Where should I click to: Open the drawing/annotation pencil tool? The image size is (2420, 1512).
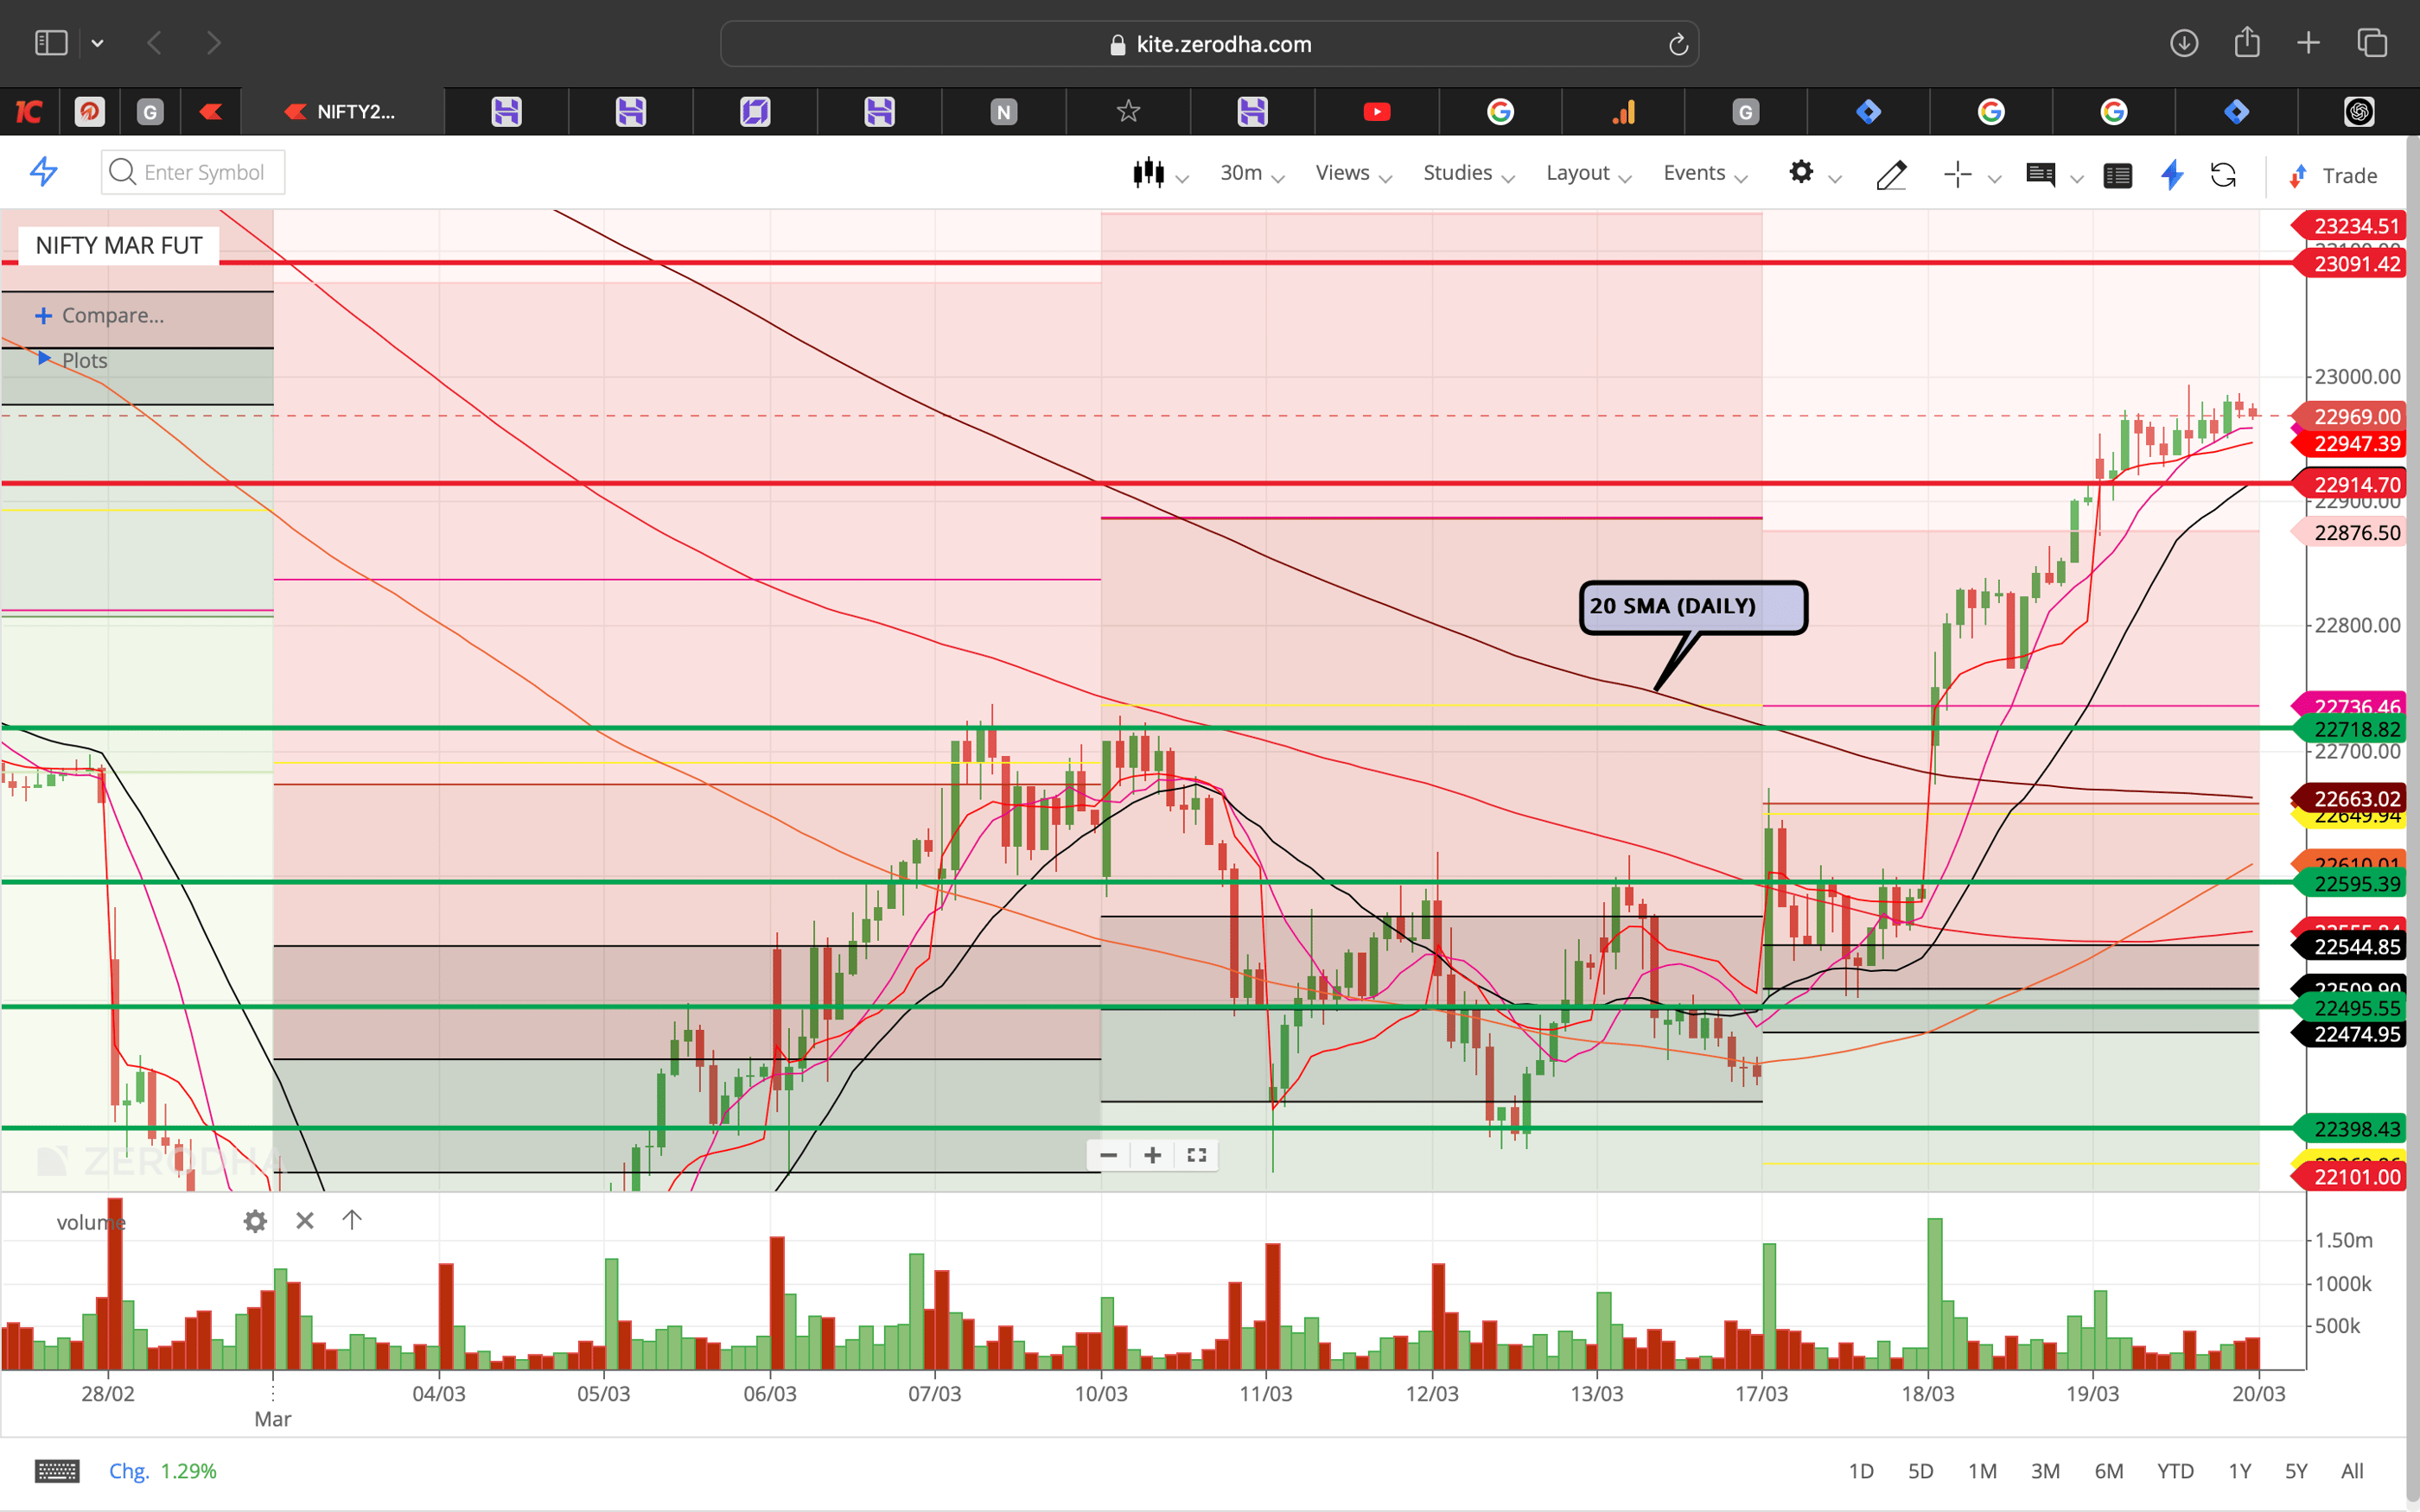pos(1891,174)
